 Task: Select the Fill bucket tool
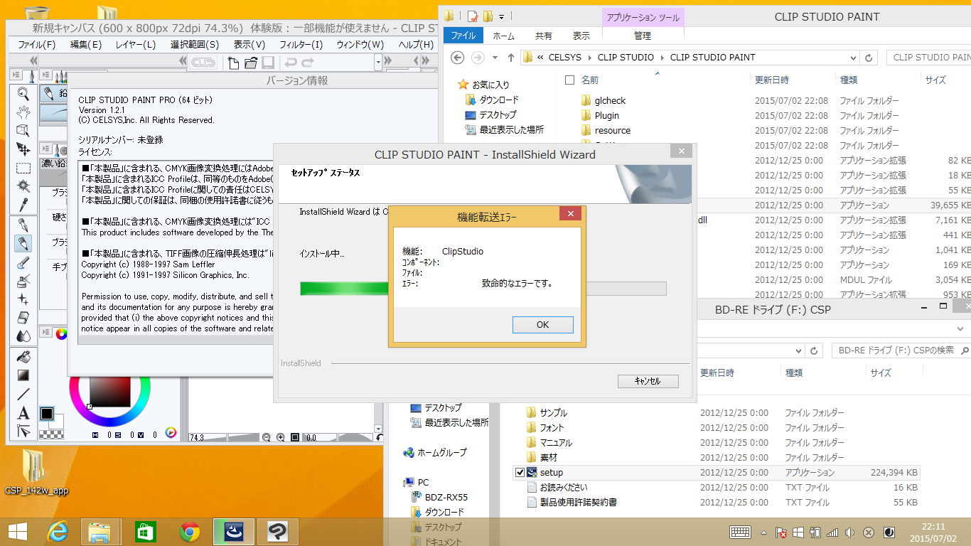[23, 357]
